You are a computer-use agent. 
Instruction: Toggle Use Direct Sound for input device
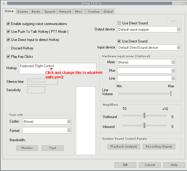(119, 41)
